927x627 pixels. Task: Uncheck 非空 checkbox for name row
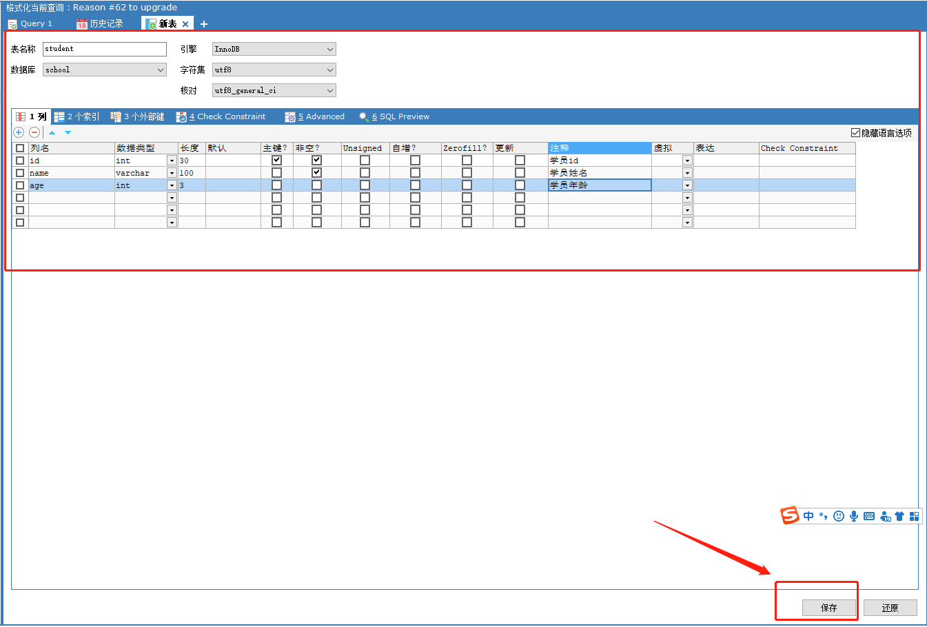point(316,172)
